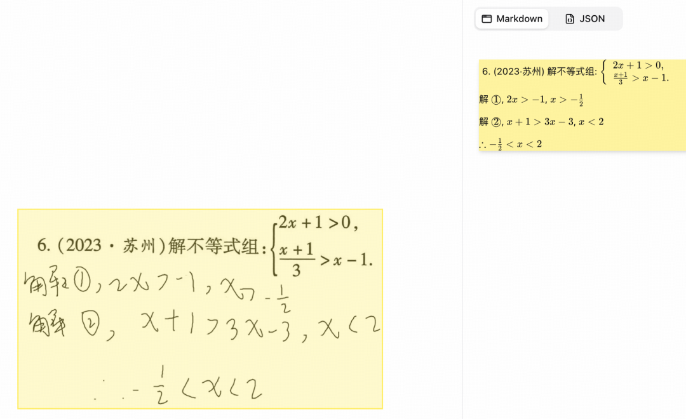686x419 pixels.
Task: Click the recognized equation for step one
Action: [531, 99]
